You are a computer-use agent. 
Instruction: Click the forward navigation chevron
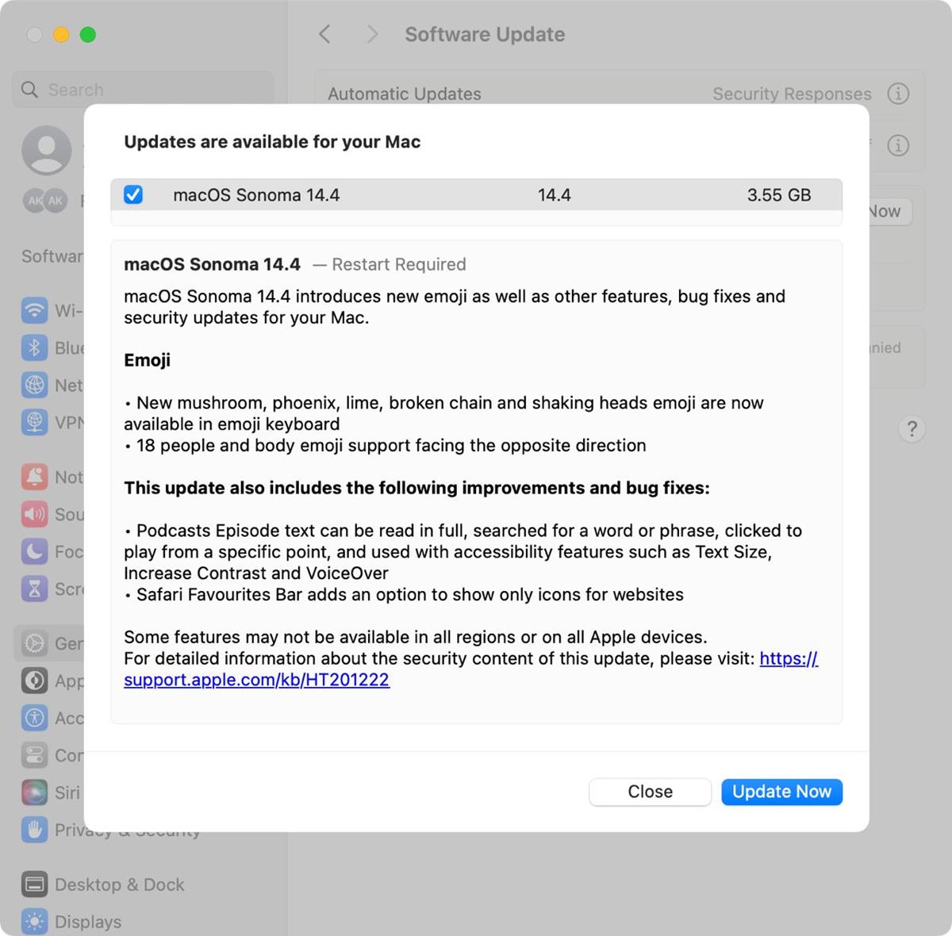(371, 34)
